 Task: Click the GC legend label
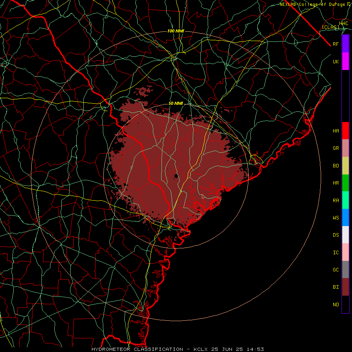click(336, 269)
